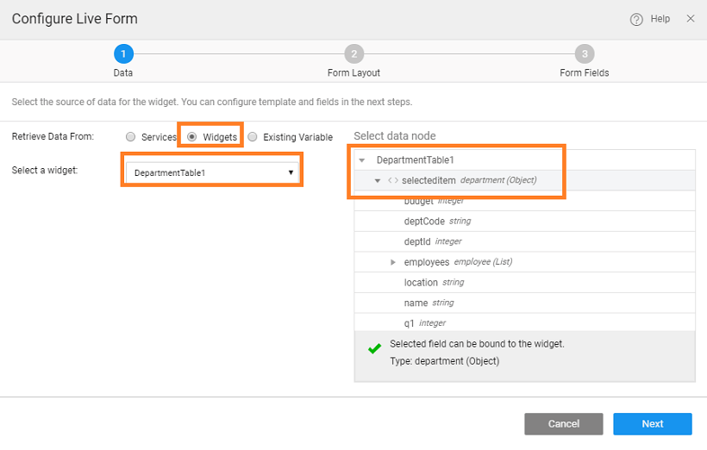Collapse the selecteditem node arrow
This screenshot has width=707, height=450.
378,180
